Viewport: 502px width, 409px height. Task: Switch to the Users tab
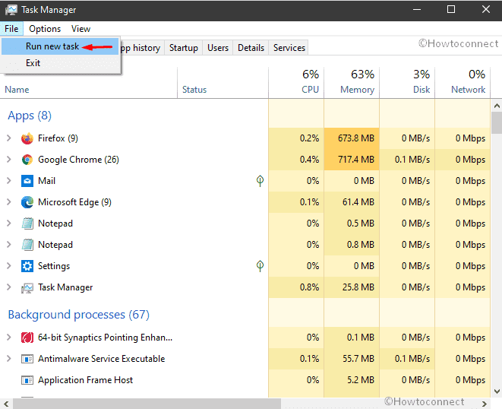(x=218, y=48)
